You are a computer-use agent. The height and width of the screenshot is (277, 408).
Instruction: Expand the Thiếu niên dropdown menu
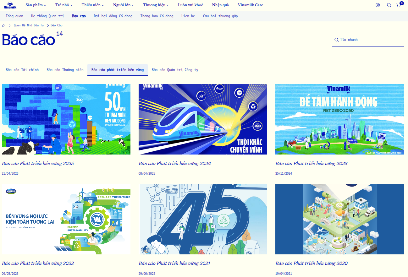pos(93,5)
